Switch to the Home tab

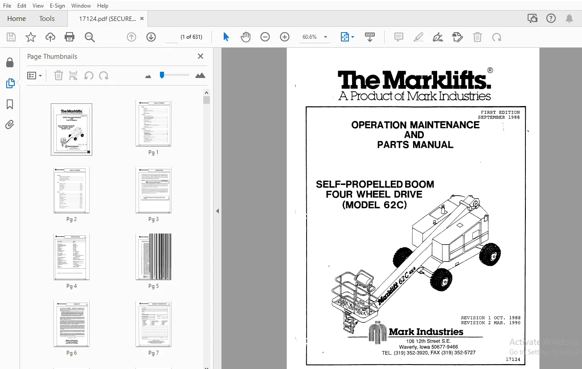(x=16, y=18)
